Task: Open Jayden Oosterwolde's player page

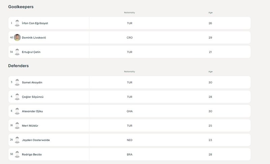Action: tap(36, 140)
